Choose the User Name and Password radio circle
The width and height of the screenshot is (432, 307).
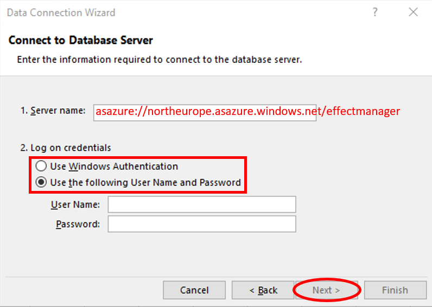tap(41, 183)
